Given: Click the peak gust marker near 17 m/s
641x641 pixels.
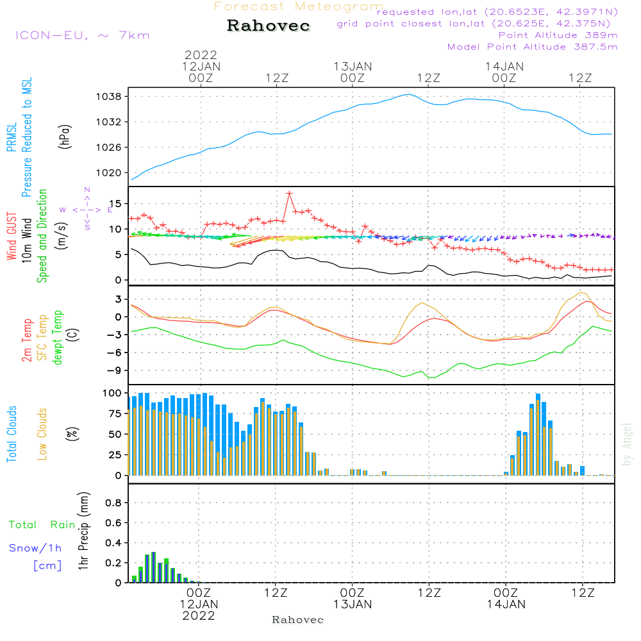Looking at the screenshot, I should 290,194.
